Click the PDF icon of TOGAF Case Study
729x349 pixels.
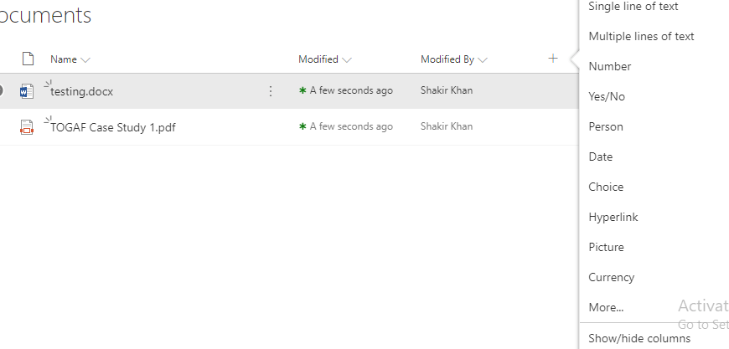(27, 127)
